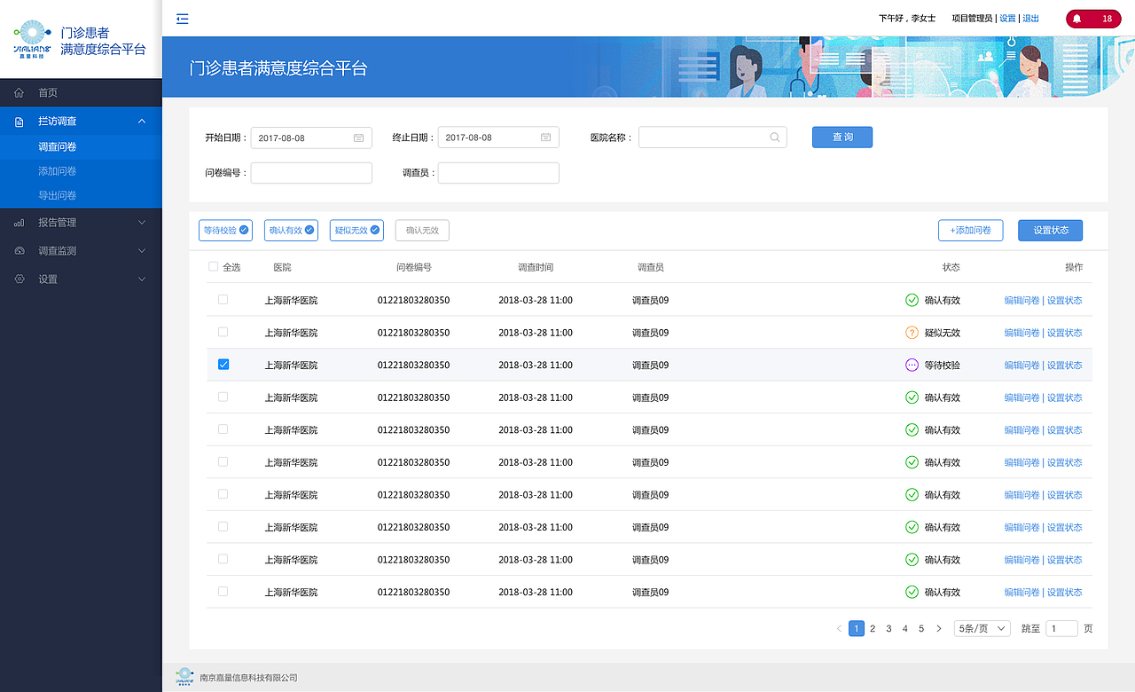Go to next page arrow in pagination

(939, 629)
